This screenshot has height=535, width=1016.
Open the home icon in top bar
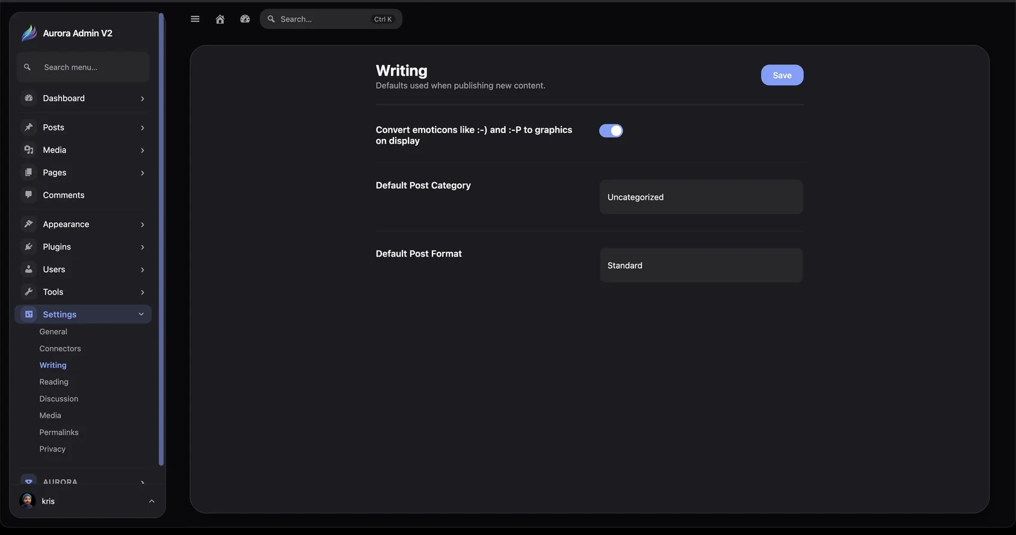click(x=220, y=19)
